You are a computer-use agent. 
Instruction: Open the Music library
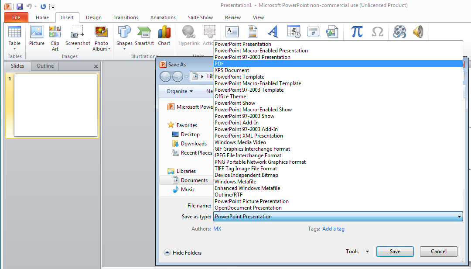point(184,190)
